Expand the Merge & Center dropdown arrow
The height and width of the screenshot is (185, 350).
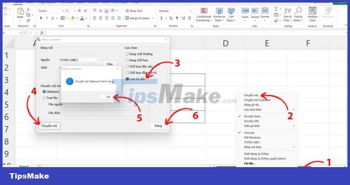[153, 18]
